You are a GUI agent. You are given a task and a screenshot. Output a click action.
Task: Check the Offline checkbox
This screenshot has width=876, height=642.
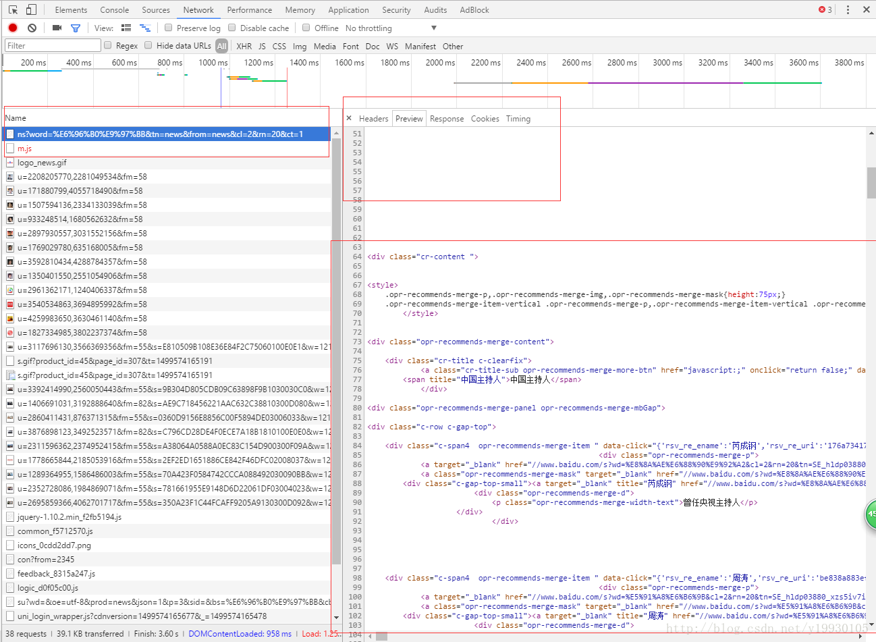click(306, 28)
